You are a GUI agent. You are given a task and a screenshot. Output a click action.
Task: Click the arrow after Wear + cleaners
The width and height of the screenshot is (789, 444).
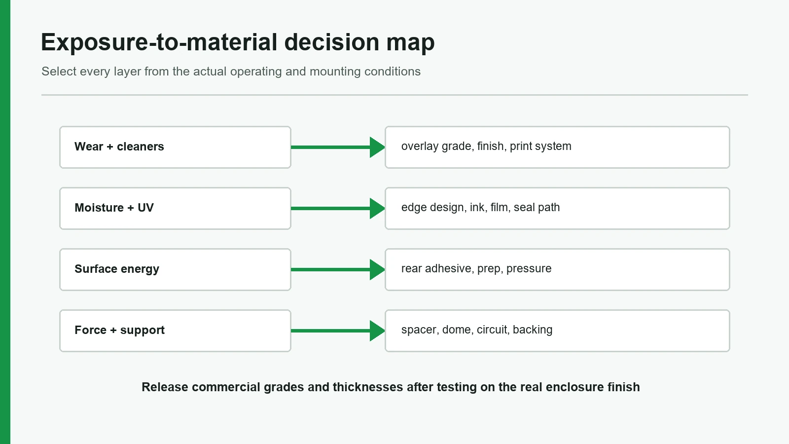[x=338, y=147]
